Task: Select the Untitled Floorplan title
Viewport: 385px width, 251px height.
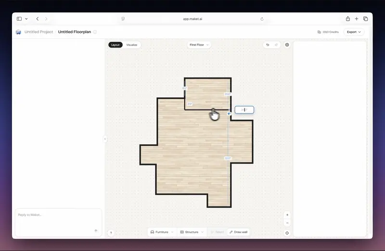Action: tap(75, 32)
